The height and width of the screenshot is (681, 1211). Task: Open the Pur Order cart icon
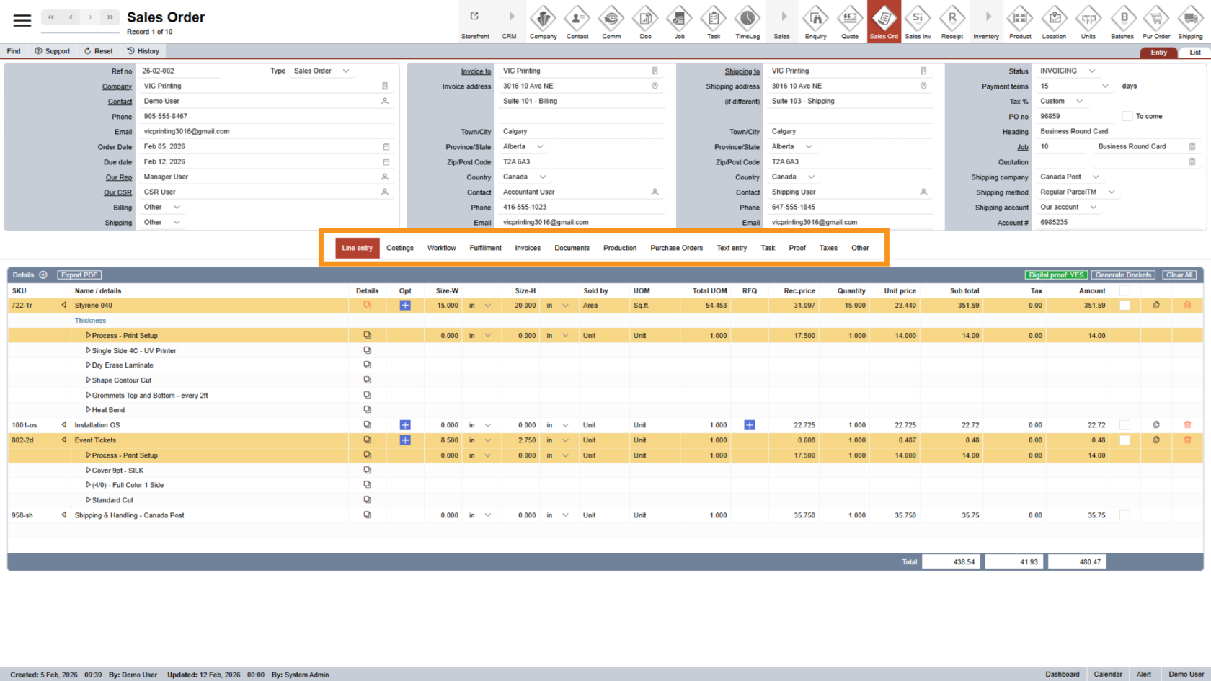coord(1156,22)
